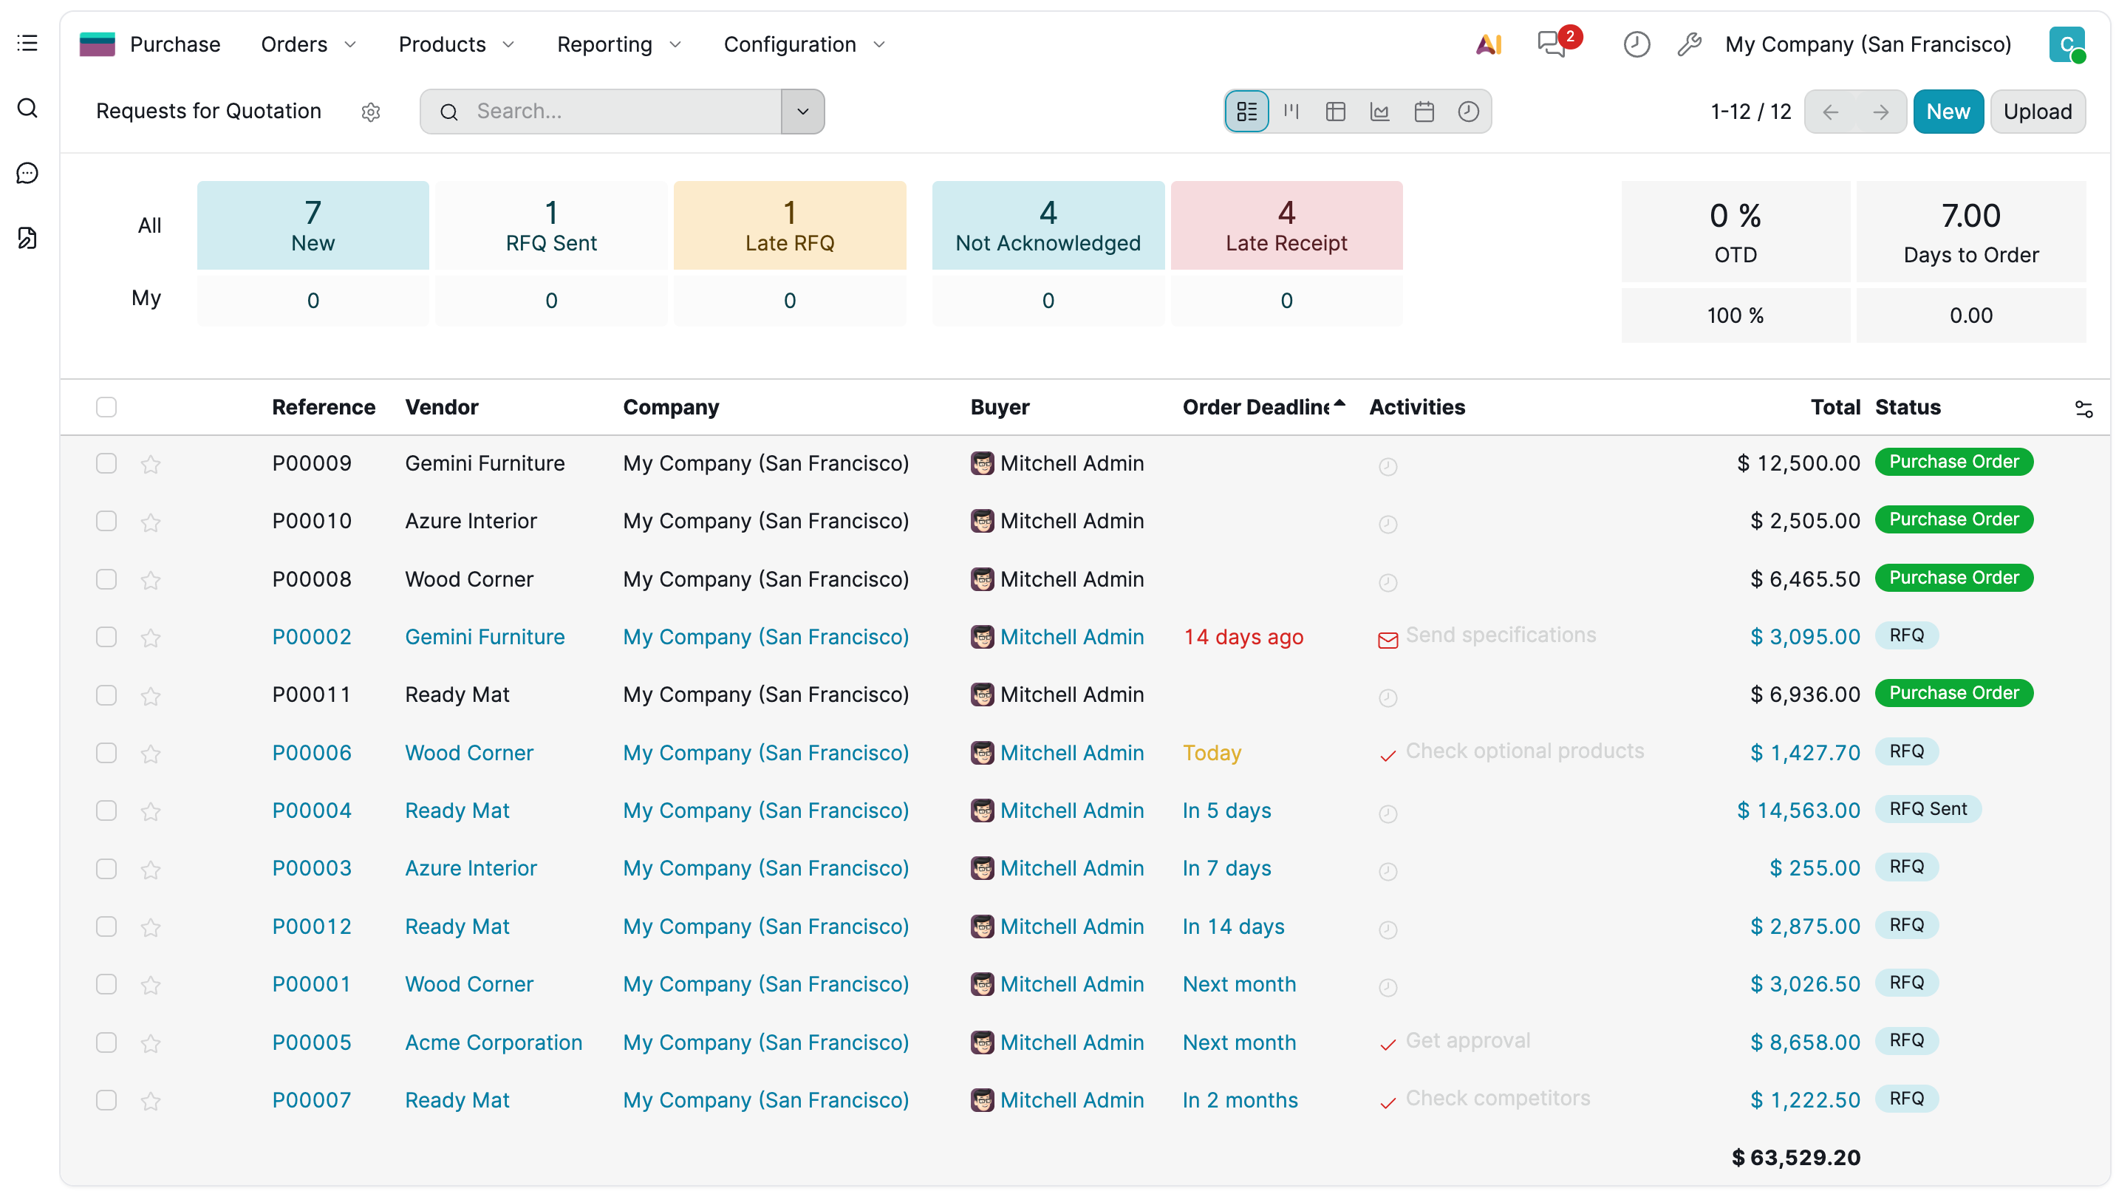
Task: Open the Graph view
Action: click(1380, 111)
